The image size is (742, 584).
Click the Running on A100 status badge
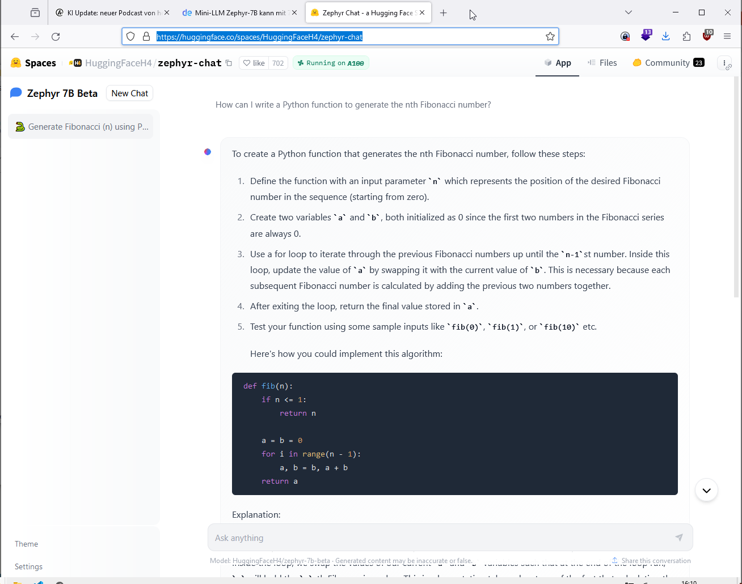(x=331, y=63)
